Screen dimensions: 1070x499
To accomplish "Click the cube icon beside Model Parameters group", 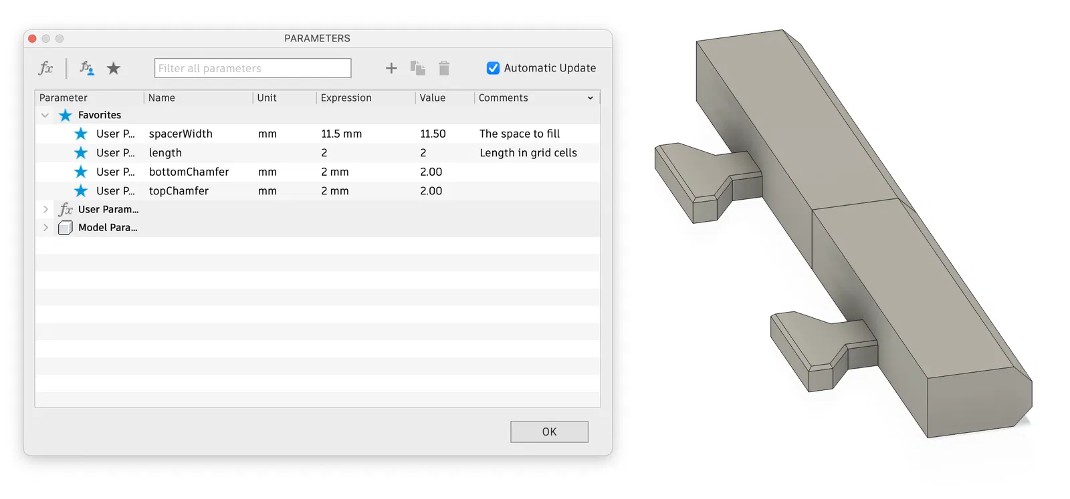I will point(66,228).
